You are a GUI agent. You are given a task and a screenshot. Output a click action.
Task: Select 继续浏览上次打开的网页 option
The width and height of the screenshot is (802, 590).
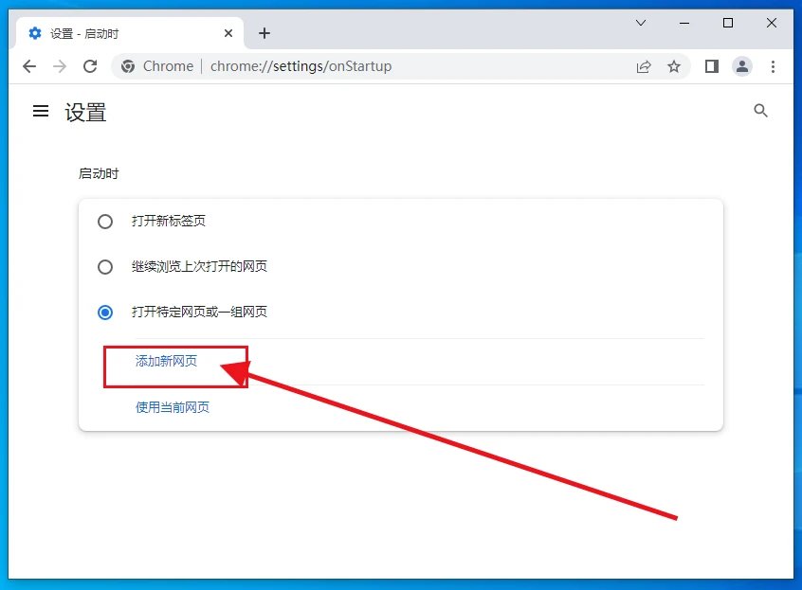pyautogui.click(x=105, y=266)
